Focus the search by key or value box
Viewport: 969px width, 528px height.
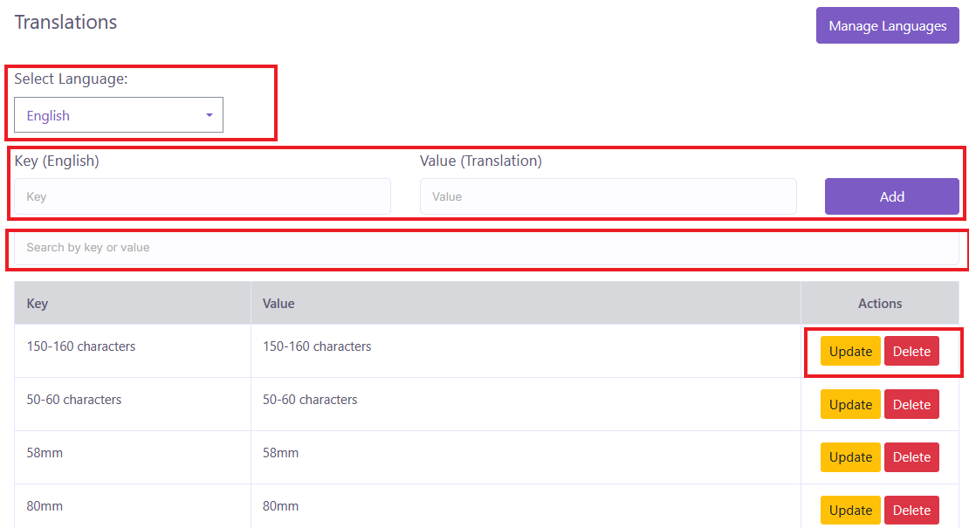point(485,248)
